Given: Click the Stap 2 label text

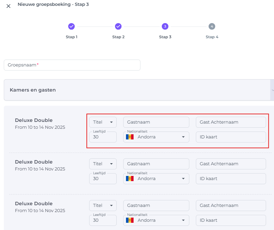Looking at the screenshot, I should [118, 37].
